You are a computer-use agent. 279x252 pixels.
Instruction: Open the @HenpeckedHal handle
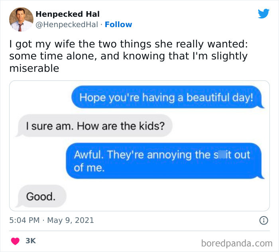(67, 25)
